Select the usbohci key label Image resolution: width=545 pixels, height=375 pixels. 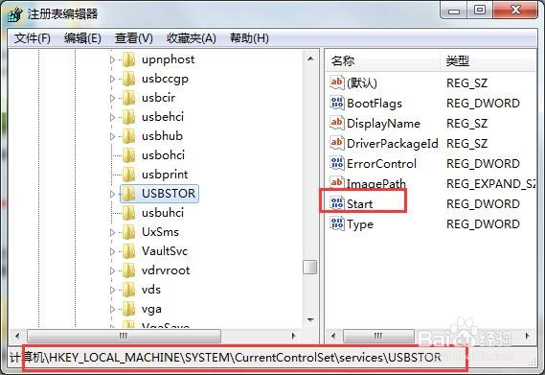tap(163, 155)
